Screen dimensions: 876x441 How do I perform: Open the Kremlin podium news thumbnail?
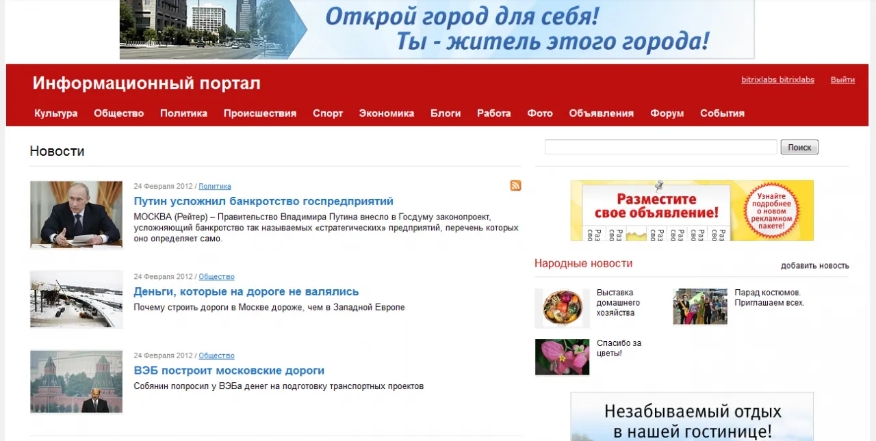(x=76, y=382)
